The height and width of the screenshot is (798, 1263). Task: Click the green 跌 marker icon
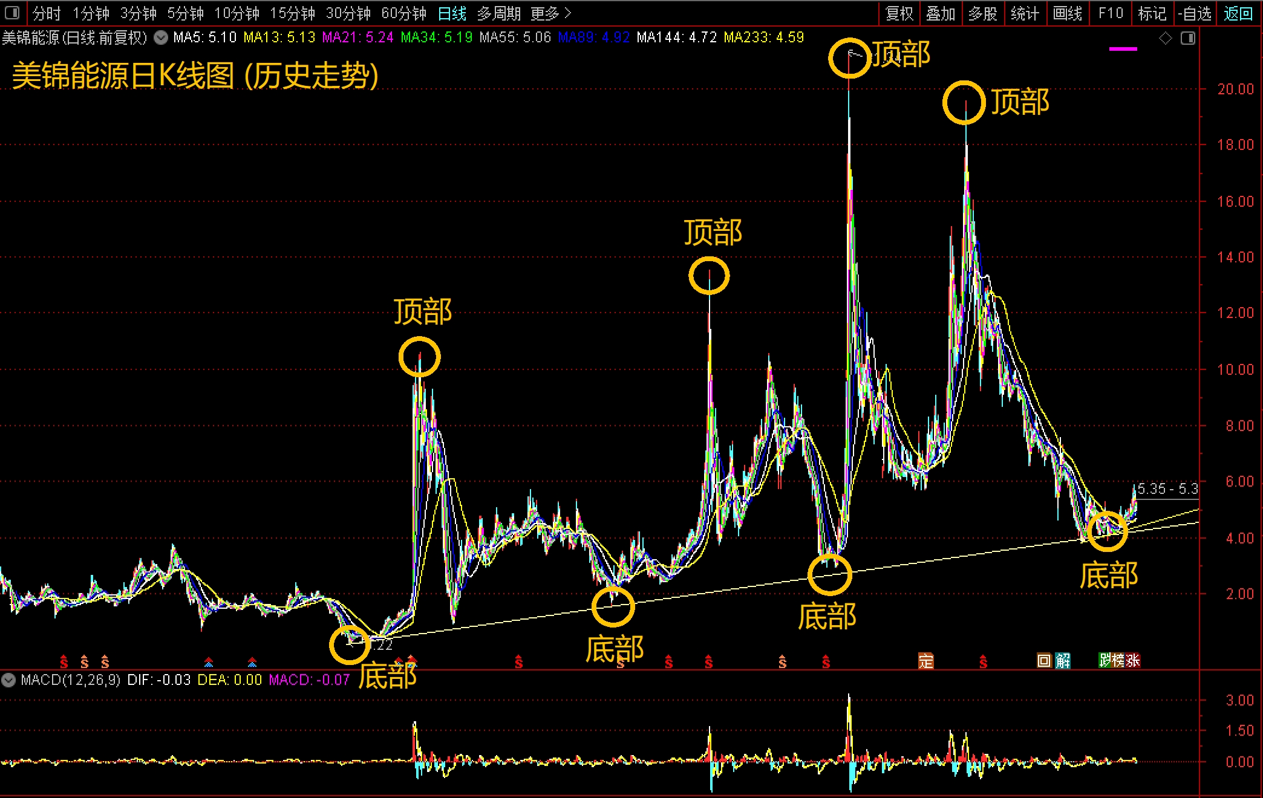point(1105,660)
